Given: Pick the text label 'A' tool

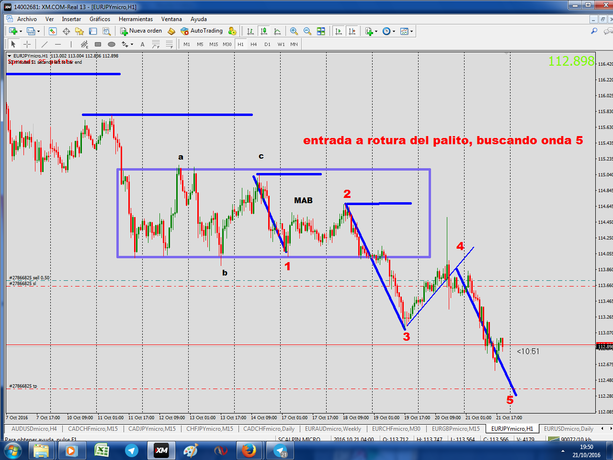Looking at the screenshot, I should click(x=142, y=44).
